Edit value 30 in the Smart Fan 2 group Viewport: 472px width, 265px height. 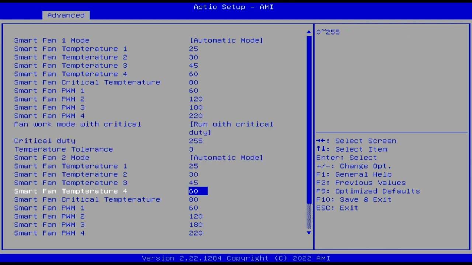tap(194, 174)
